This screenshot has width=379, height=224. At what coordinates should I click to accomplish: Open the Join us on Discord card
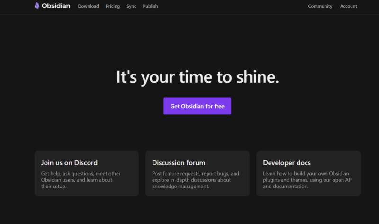coord(87,173)
